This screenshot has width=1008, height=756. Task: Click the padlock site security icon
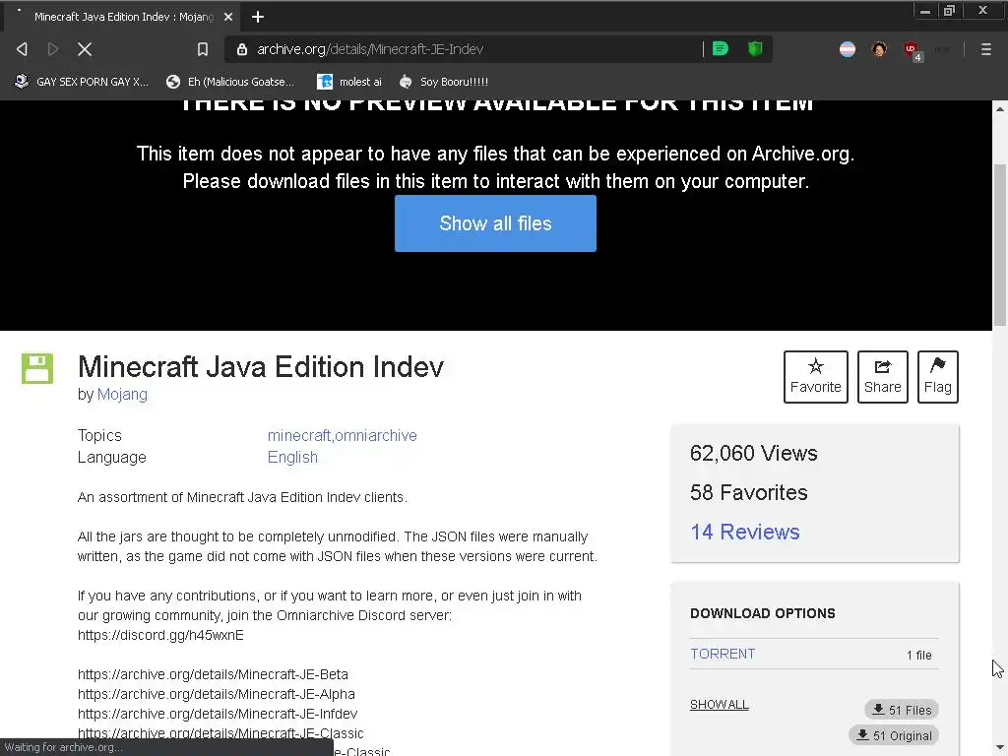(242, 49)
